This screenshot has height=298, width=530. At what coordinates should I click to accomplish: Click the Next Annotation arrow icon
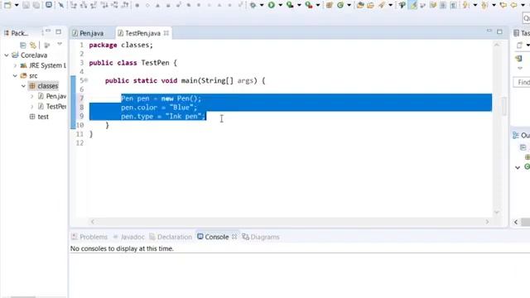coord(466,5)
